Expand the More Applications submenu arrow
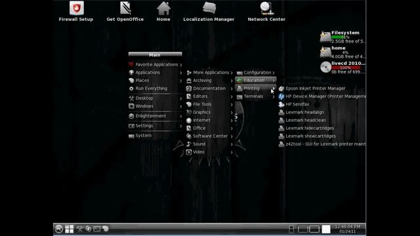 [x=232, y=73]
